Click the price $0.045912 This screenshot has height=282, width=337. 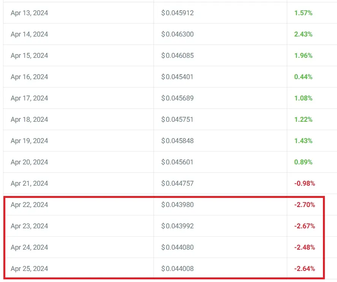(177, 13)
